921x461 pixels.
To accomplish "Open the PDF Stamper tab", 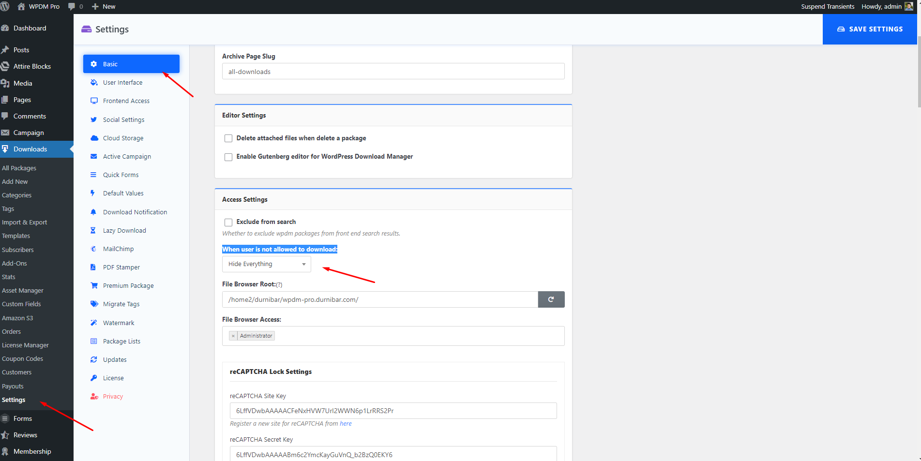I will coord(121,267).
